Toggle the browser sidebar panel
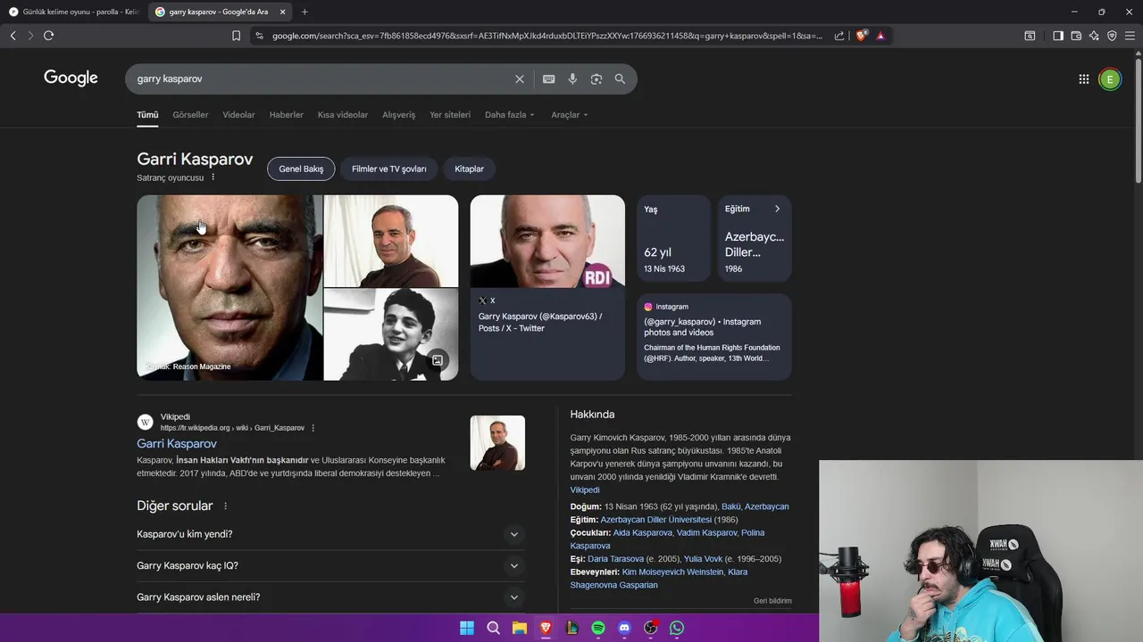Screen dimensions: 1143x642 [x=1058, y=36]
